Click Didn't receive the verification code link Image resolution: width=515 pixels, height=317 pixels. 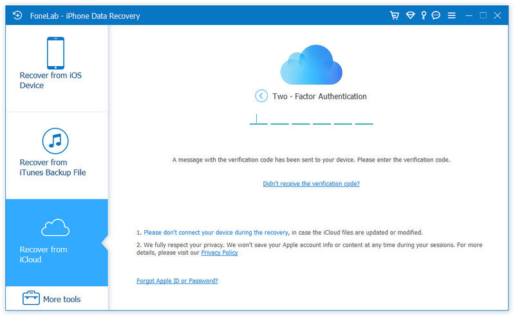(x=311, y=184)
